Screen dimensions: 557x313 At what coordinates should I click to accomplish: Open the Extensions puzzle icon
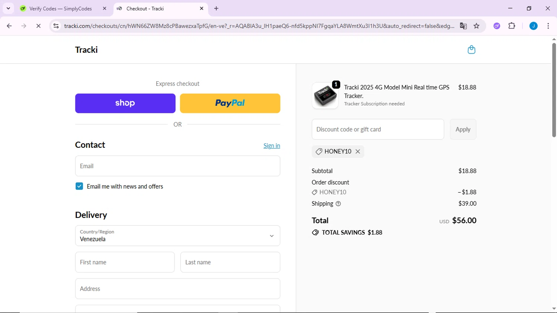click(512, 26)
